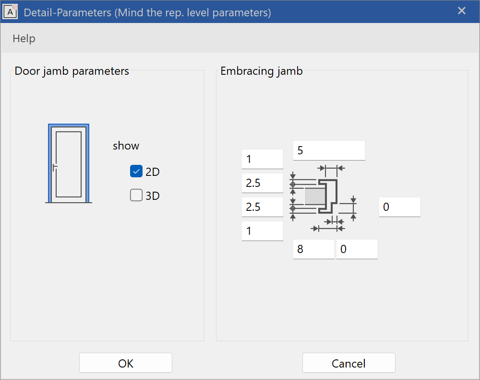
Task: Cancel the Detail-Parameters dialog
Action: pos(348,363)
